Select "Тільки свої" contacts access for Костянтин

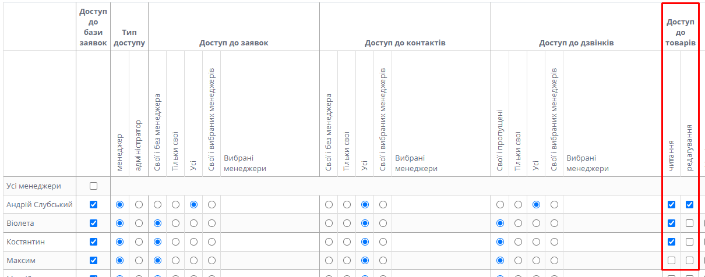(347, 242)
